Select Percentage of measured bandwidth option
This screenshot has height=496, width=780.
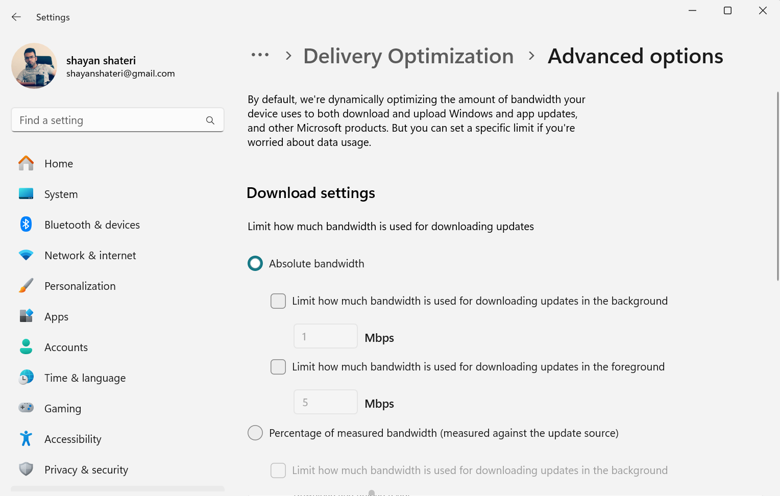[x=255, y=433]
